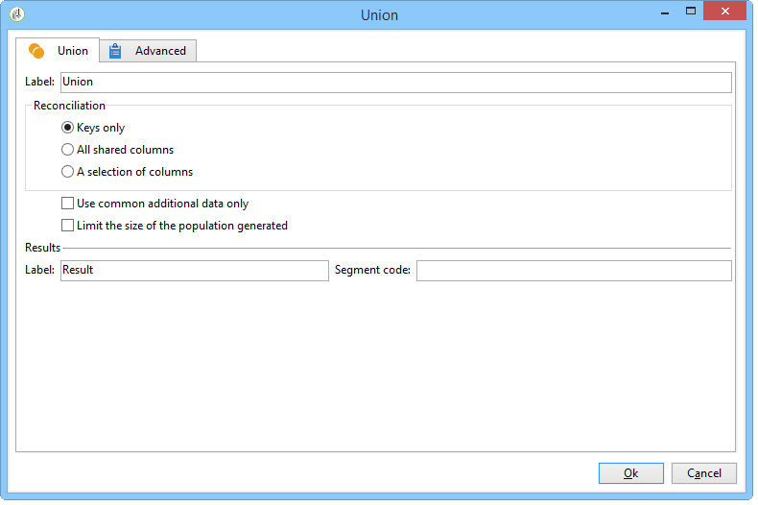Open the Union tab

[58, 51]
